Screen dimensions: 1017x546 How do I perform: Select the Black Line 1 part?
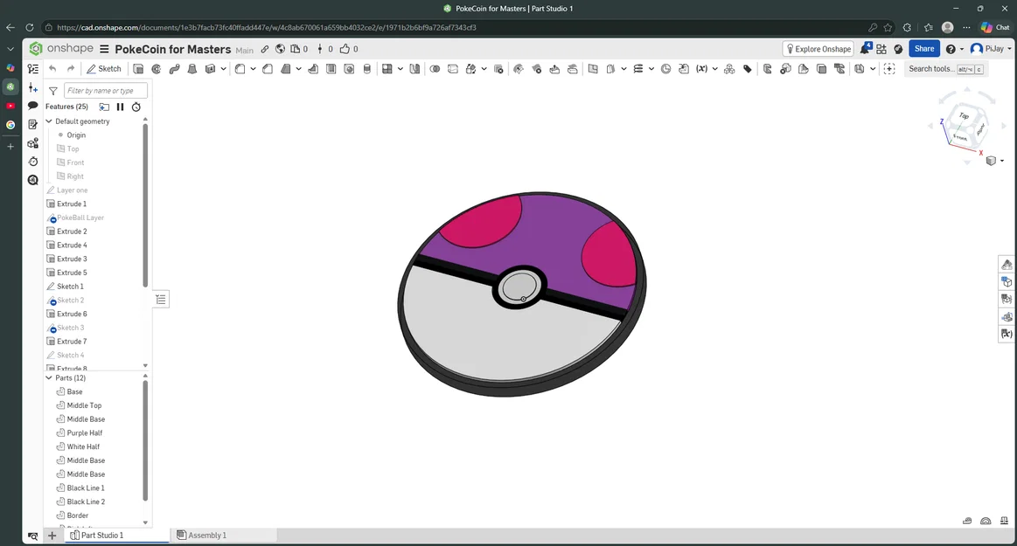coord(85,487)
